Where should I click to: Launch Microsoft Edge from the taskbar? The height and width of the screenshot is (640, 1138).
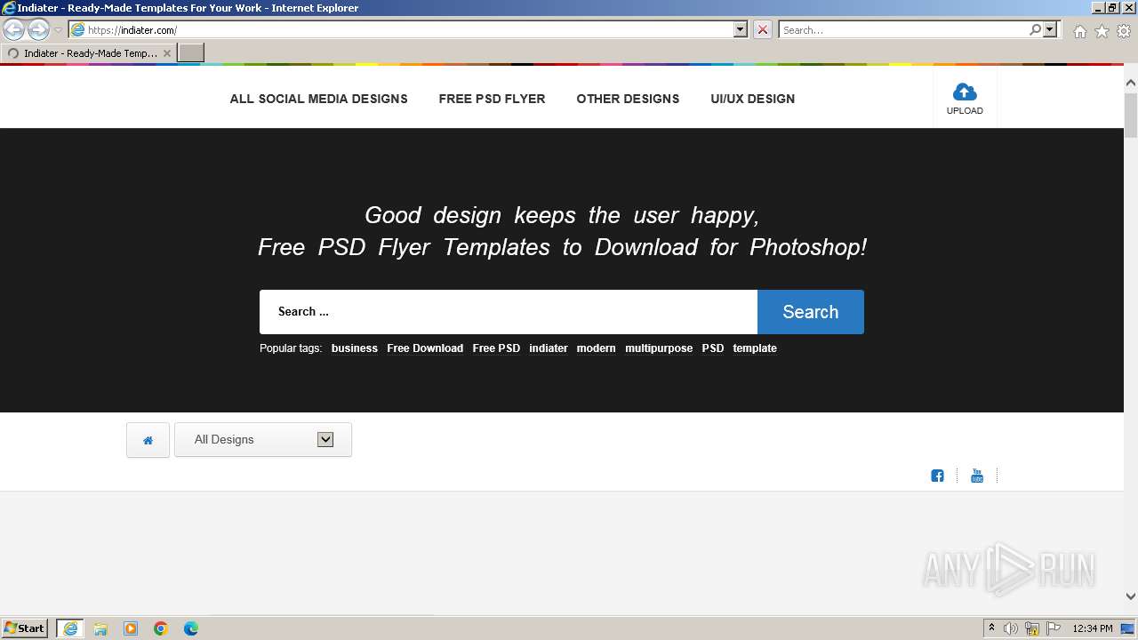point(191,628)
